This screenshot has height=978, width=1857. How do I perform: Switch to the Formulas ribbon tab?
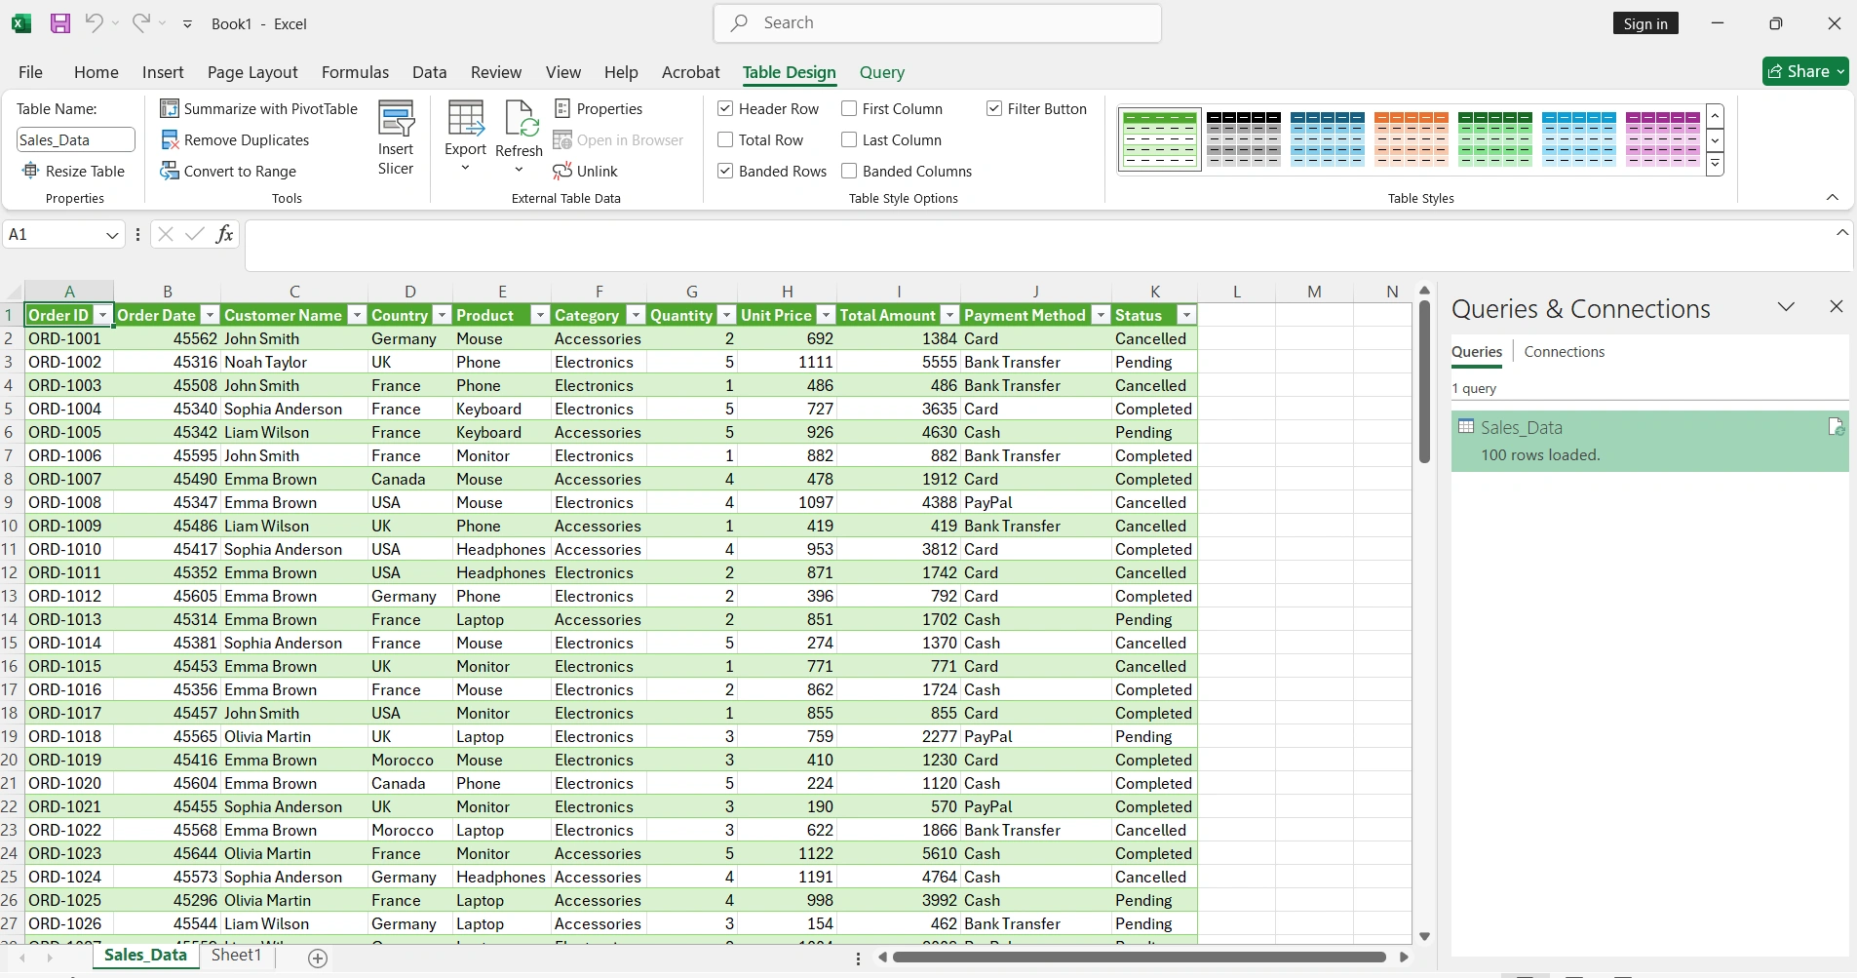[355, 72]
